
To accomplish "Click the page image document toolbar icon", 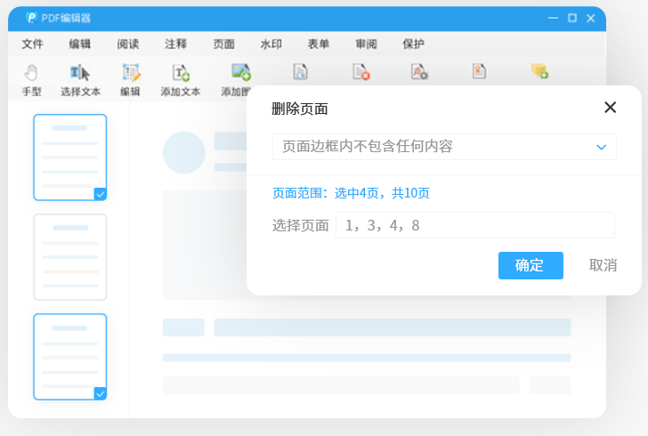I will click(301, 72).
